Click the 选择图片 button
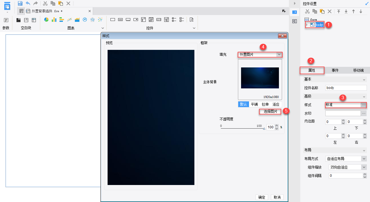Viewport: 370px width, 202px height. pyautogui.click(x=270, y=112)
